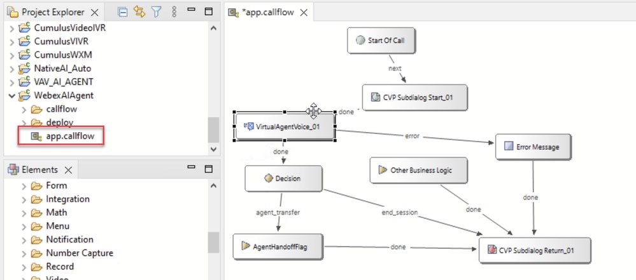Expand the NativeAI_Auto project
The height and width of the screenshot is (280, 636).
click(12, 69)
